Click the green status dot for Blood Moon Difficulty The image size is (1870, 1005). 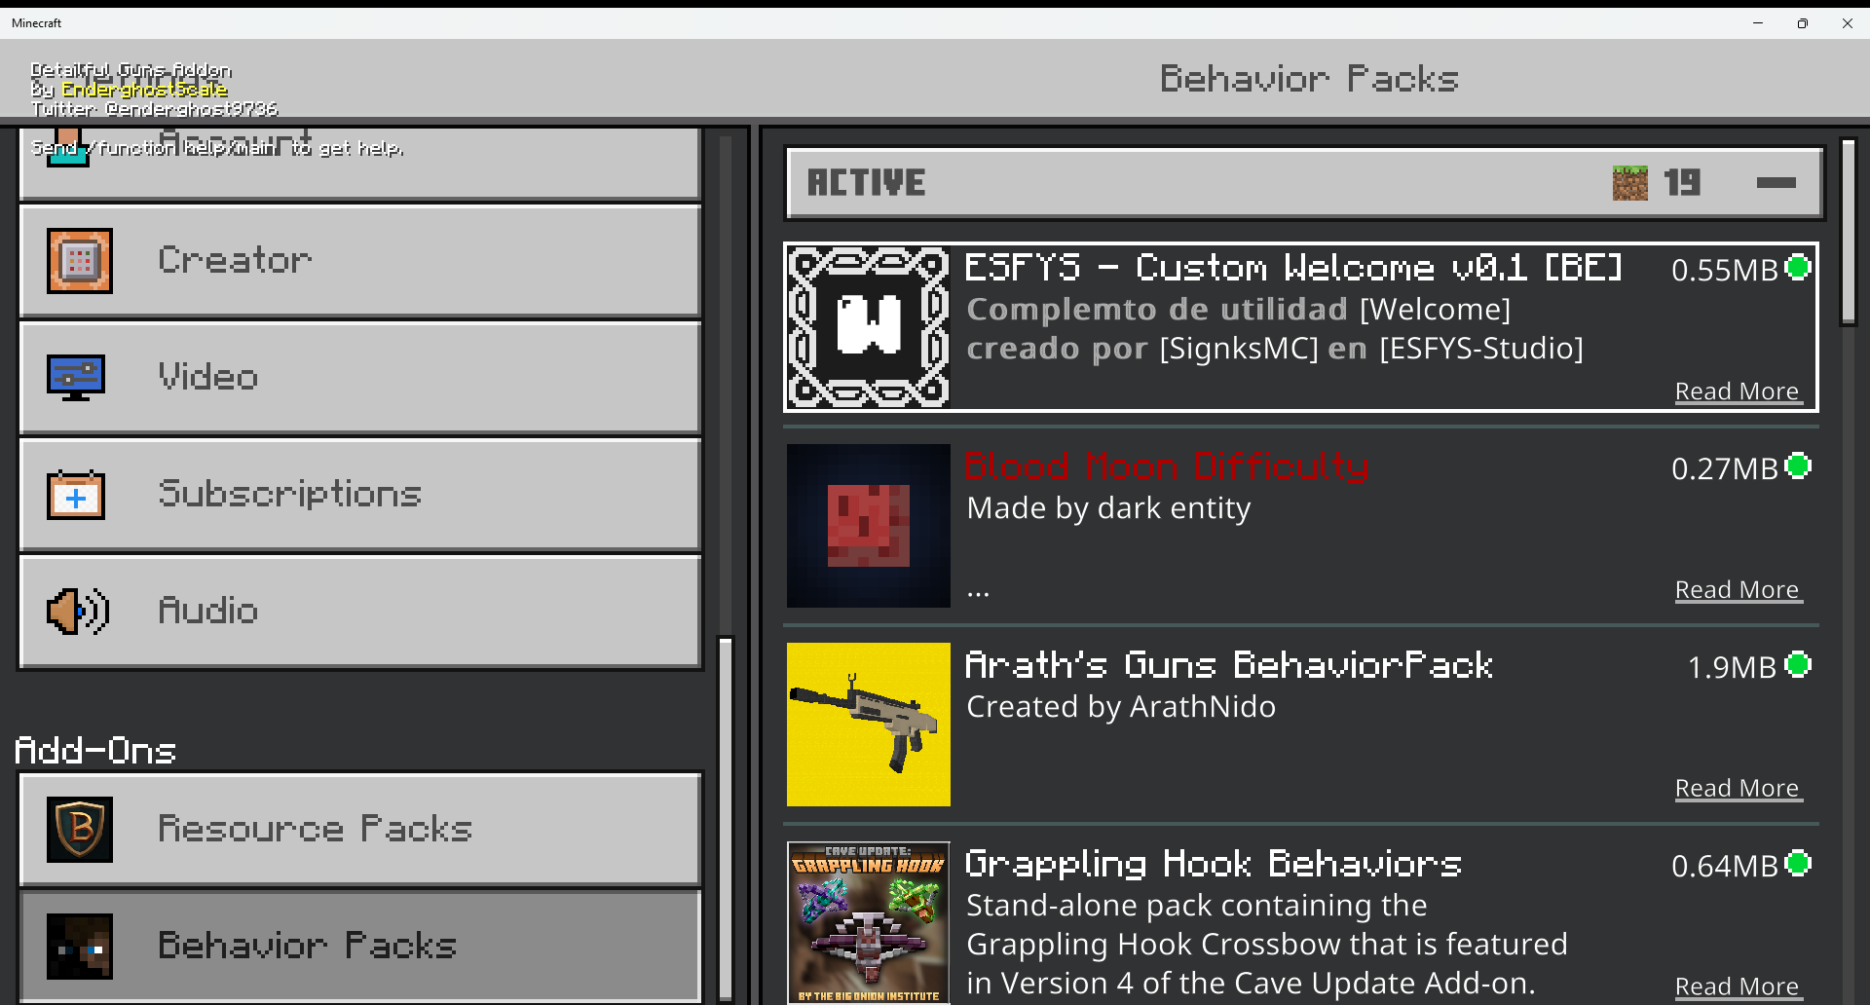tap(1799, 466)
